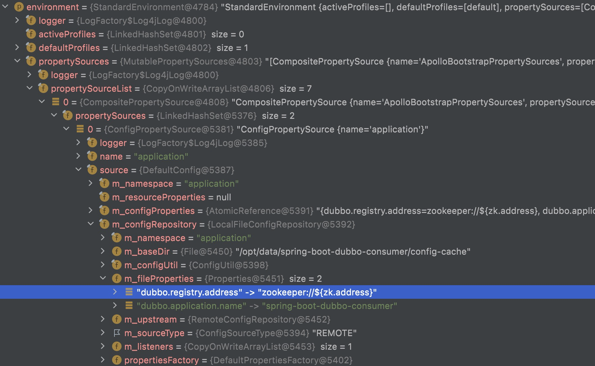Select the m_listeners CopyOnWriteArrayList row
This screenshot has width=595, height=366.
point(238,346)
